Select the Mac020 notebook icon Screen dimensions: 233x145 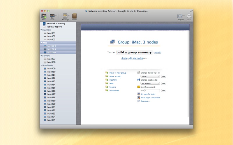[x=45, y=104]
